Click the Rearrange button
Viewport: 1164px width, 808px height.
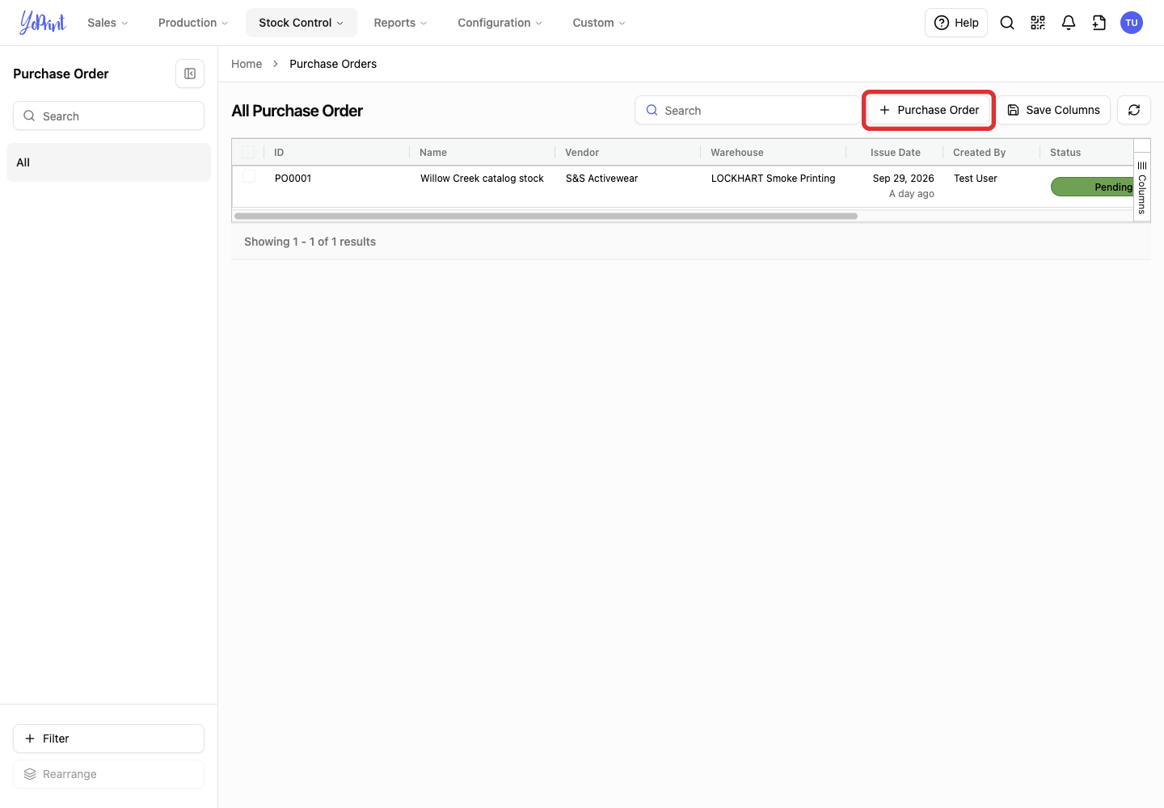[108, 774]
